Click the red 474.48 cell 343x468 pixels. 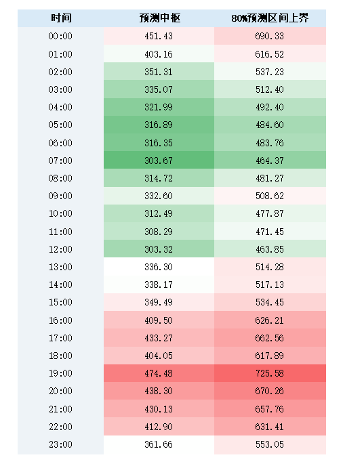pyautogui.click(x=159, y=373)
